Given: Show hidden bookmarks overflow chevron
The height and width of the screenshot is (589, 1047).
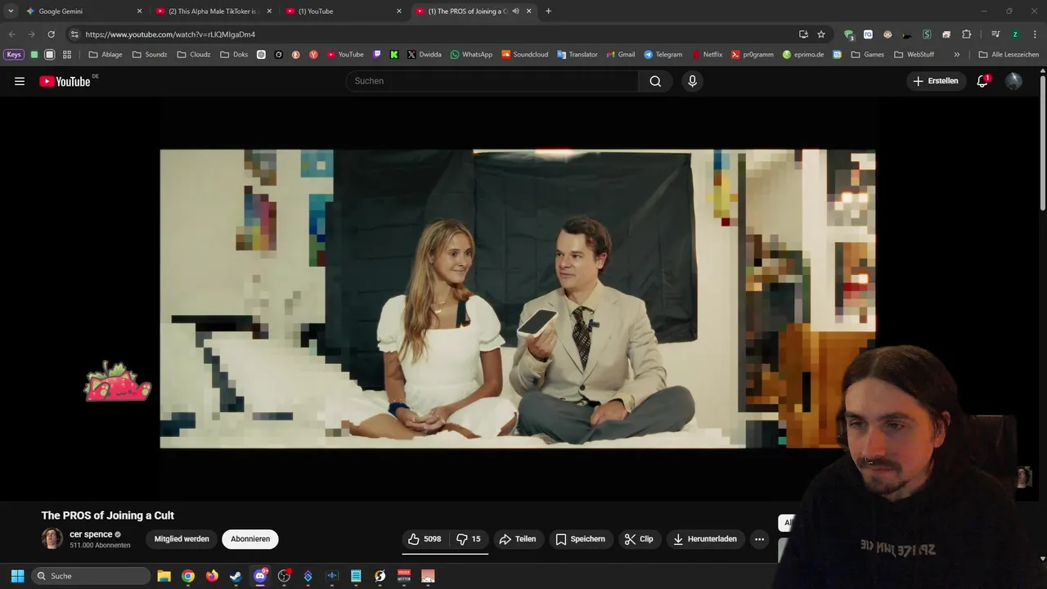Looking at the screenshot, I should pos(957,55).
